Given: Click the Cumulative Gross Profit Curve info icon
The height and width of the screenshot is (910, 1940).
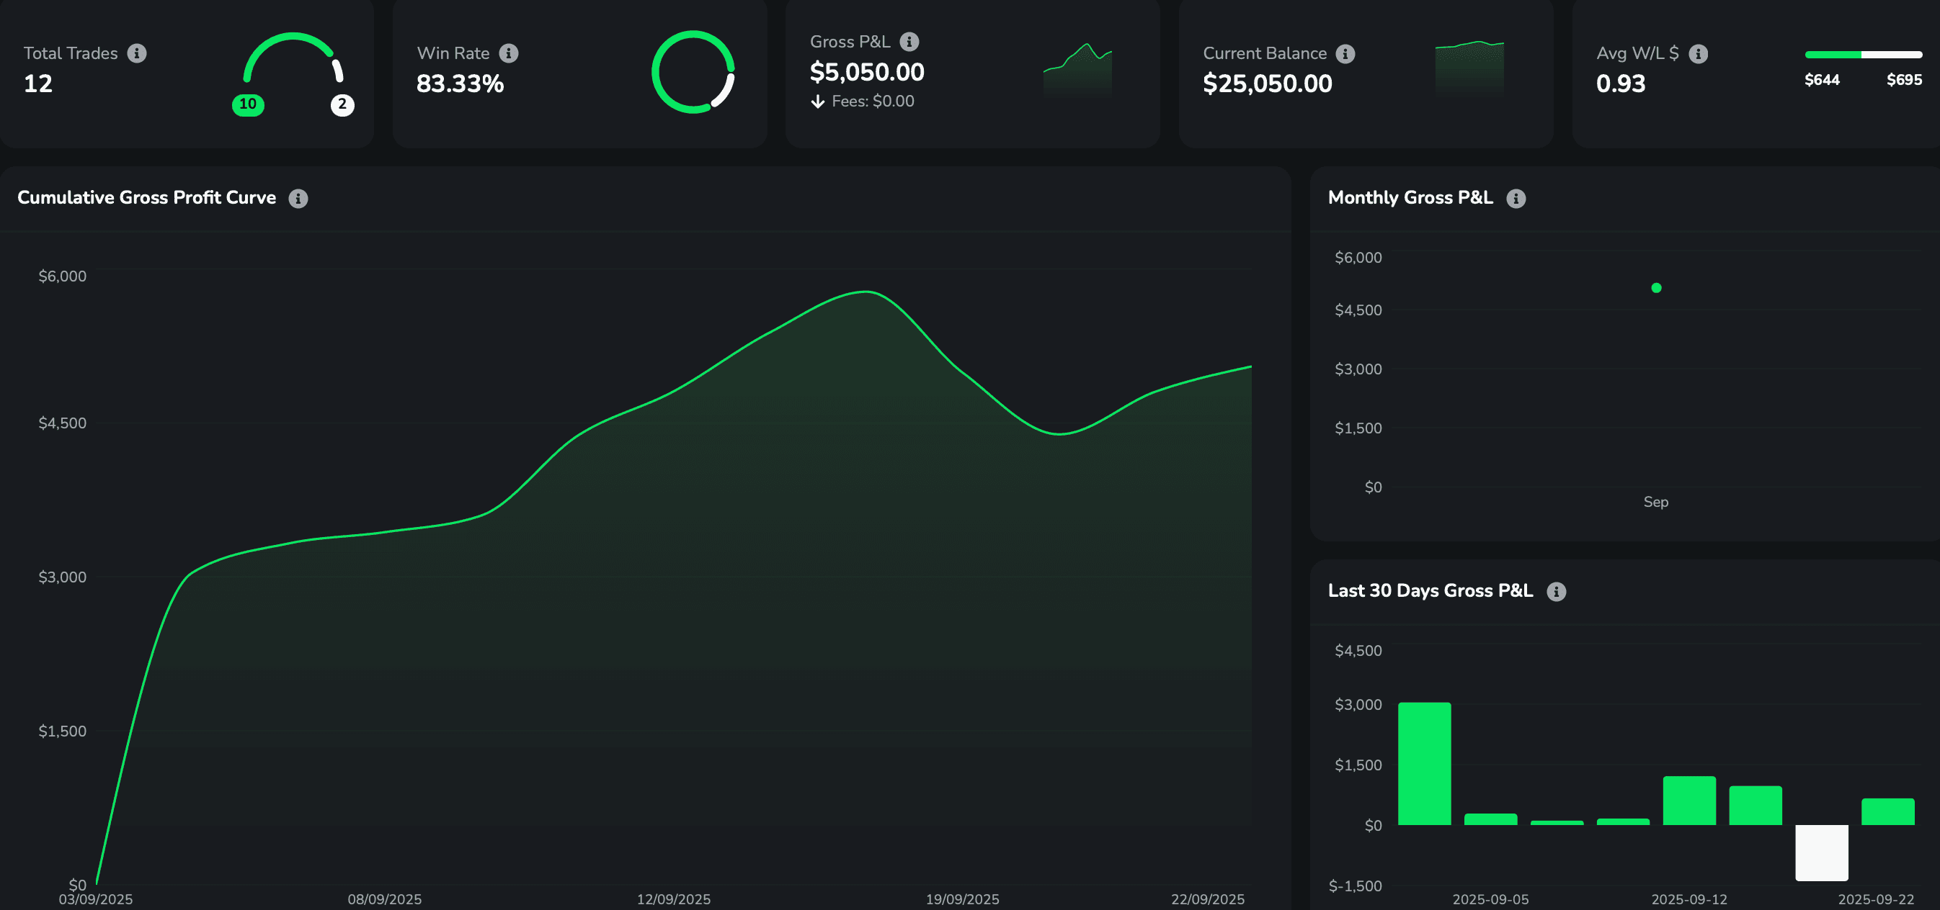Looking at the screenshot, I should pos(298,199).
